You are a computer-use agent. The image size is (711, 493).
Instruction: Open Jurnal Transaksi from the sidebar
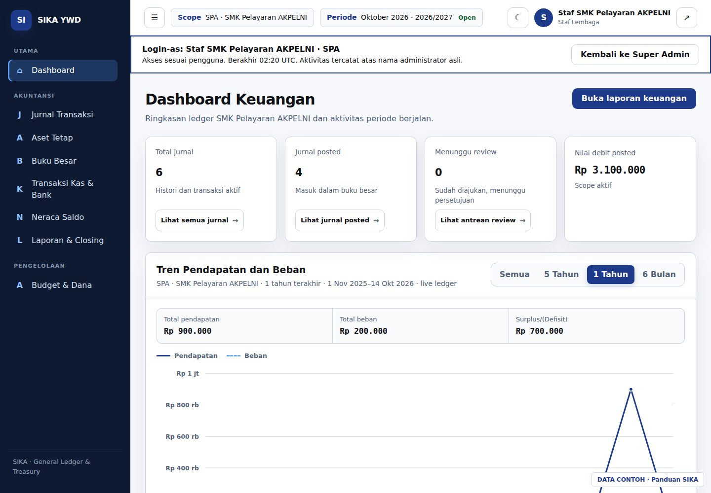(x=63, y=115)
